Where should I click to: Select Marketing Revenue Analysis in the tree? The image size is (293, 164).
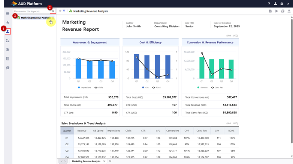(x=35, y=18)
